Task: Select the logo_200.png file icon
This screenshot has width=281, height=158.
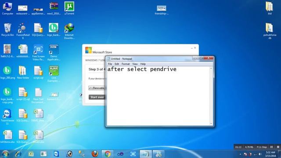Action: 7,72
